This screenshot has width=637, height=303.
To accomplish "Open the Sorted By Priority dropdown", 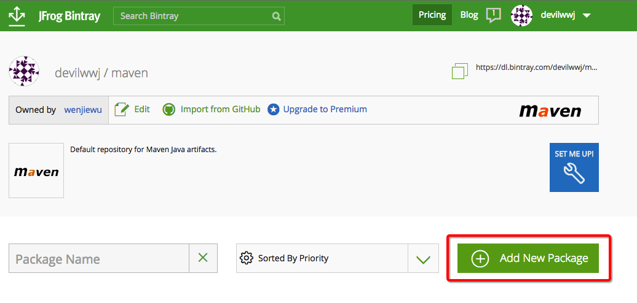I will (322, 258).
